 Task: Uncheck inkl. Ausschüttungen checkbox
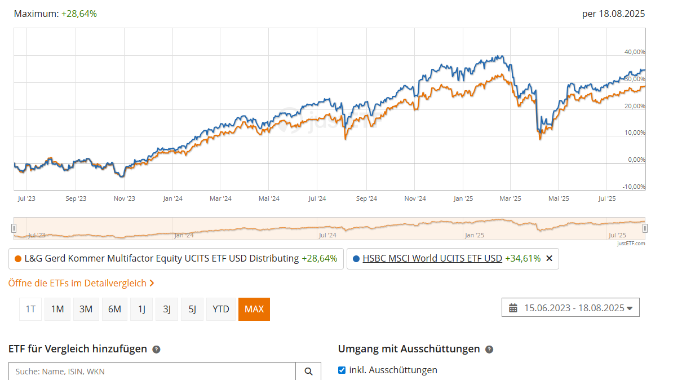point(342,370)
